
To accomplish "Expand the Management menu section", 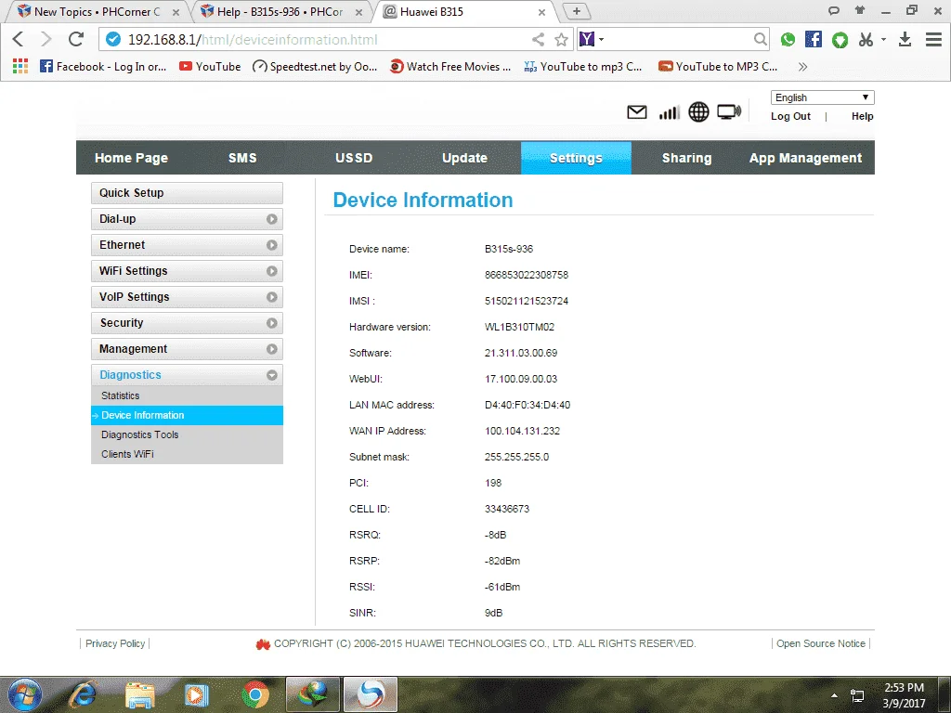I will (187, 349).
